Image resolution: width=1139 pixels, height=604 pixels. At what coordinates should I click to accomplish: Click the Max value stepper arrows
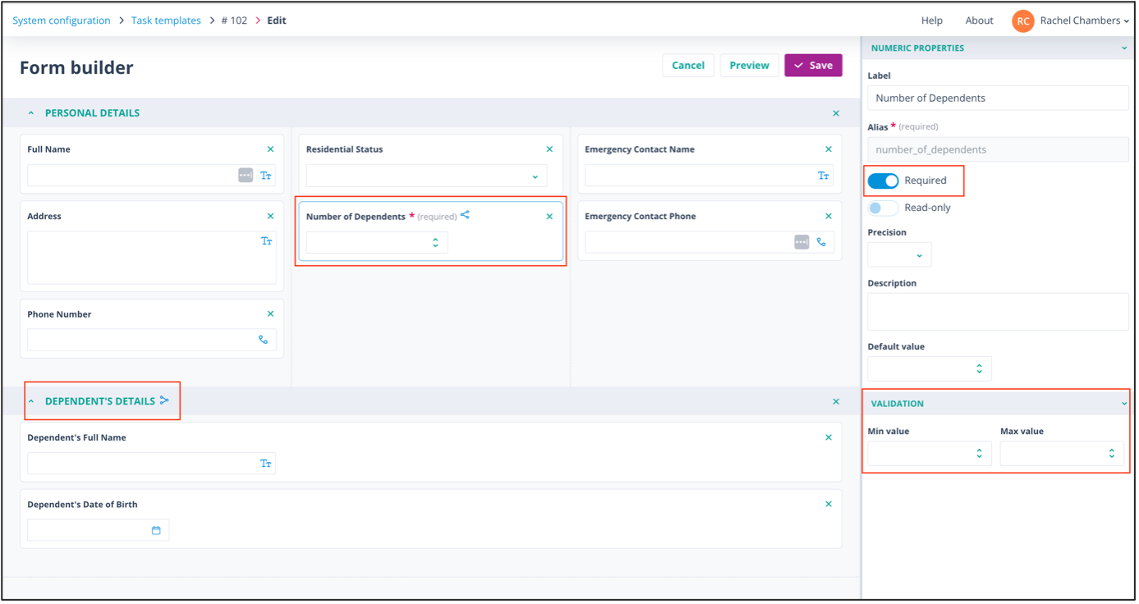[x=1112, y=453]
